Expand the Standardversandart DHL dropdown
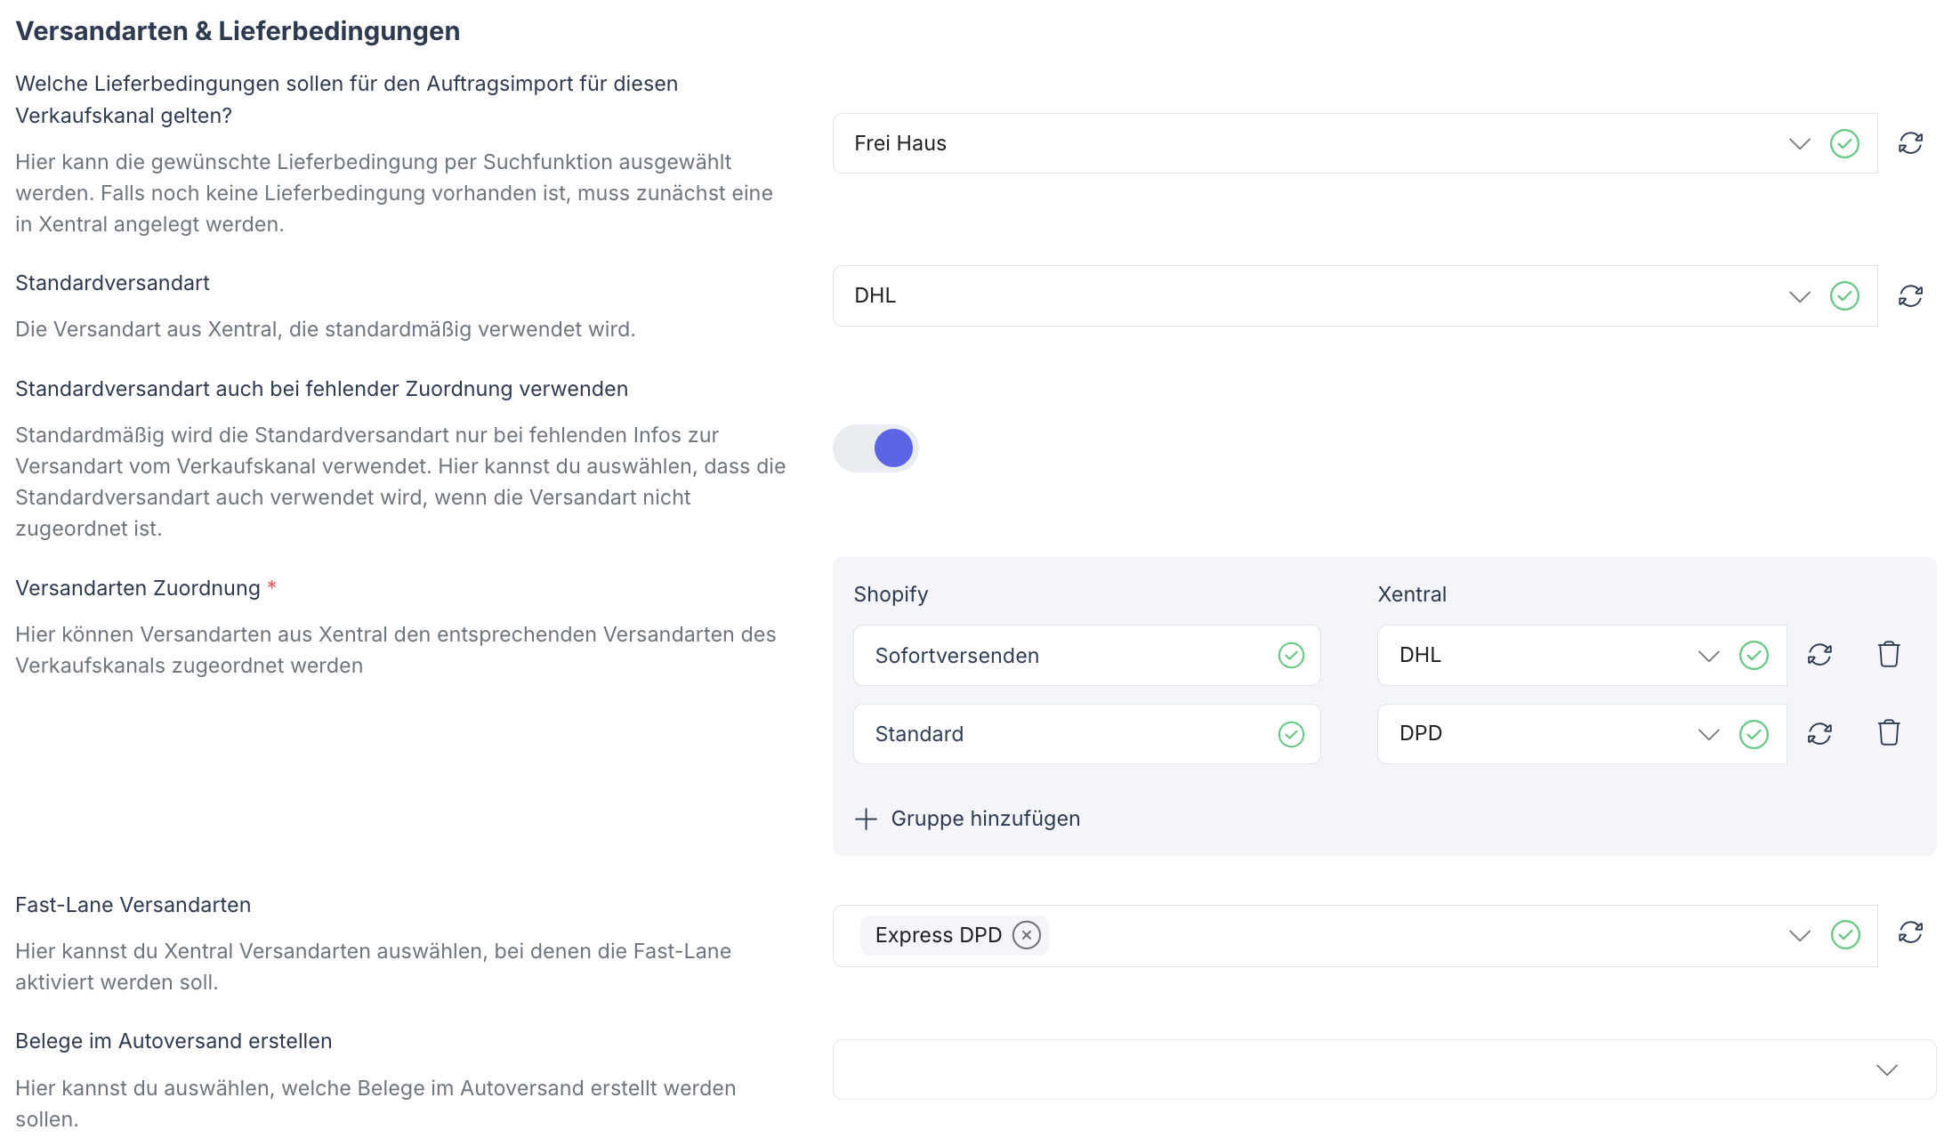Image resolution: width=1952 pixels, height=1146 pixels. pos(1800,295)
